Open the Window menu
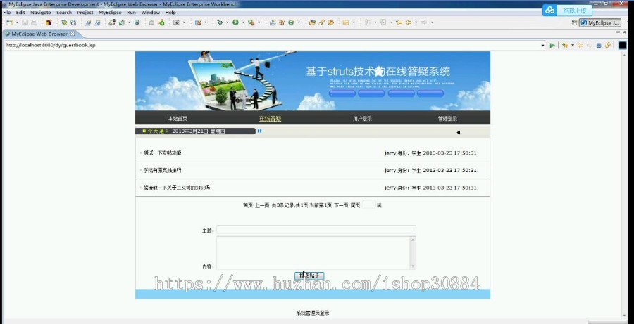The height and width of the screenshot is (324, 634). click(151, 13)
